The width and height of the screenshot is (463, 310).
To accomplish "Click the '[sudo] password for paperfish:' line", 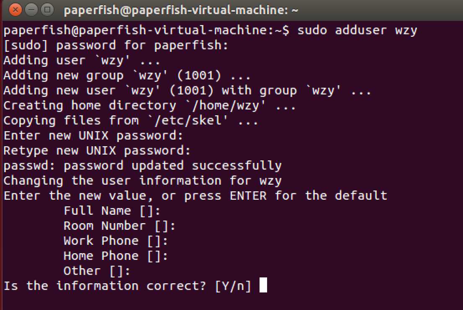I will [x=116, y=46].
